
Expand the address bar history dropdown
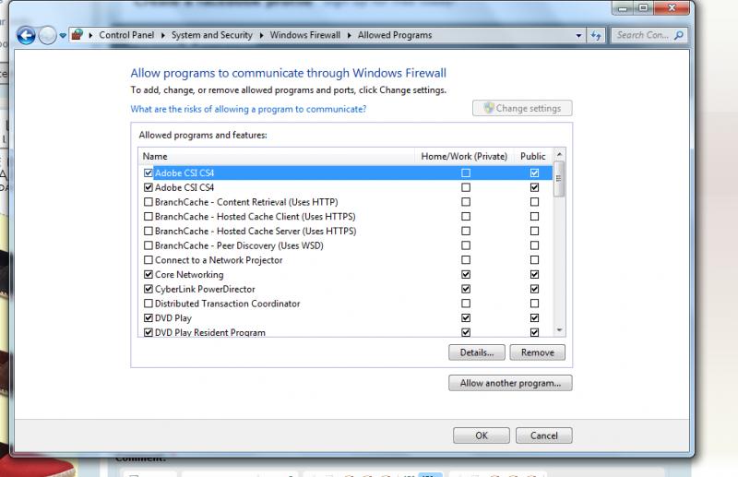click(578, 35)
